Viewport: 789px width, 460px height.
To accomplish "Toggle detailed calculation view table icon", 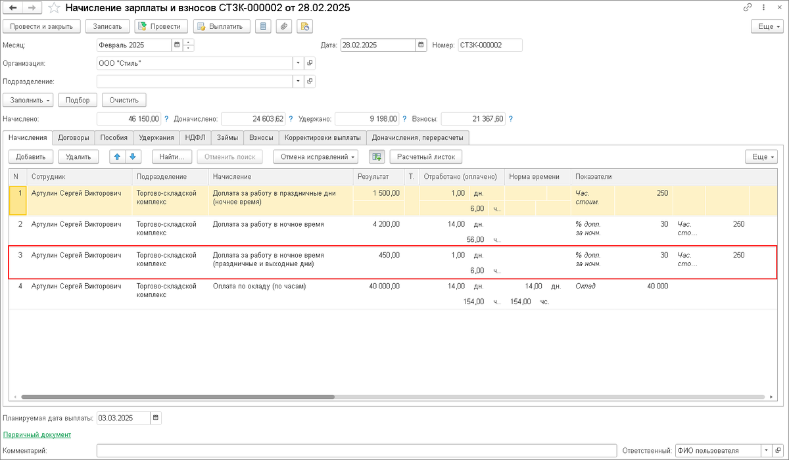I will (376, 157).
